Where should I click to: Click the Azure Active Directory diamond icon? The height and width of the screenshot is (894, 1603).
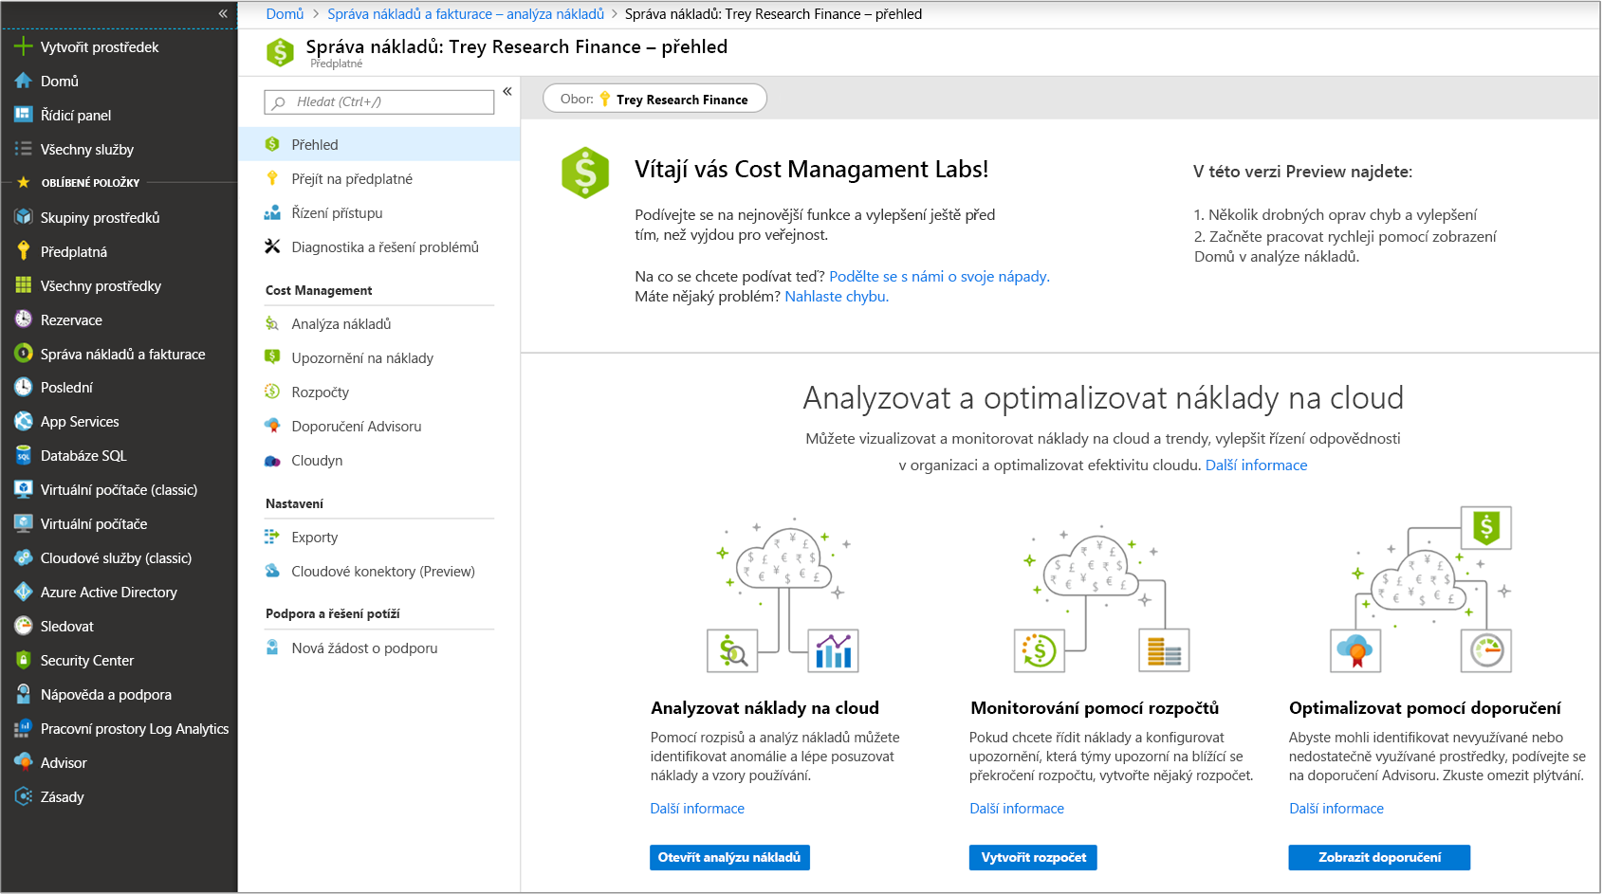click(x=23, y=592)
